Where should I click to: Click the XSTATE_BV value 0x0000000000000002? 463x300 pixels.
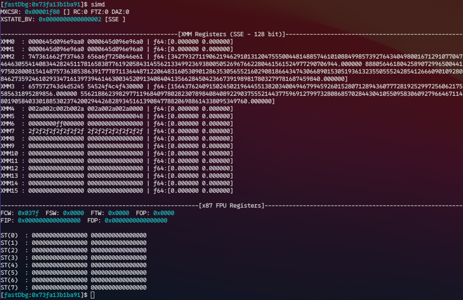point(70,19)
